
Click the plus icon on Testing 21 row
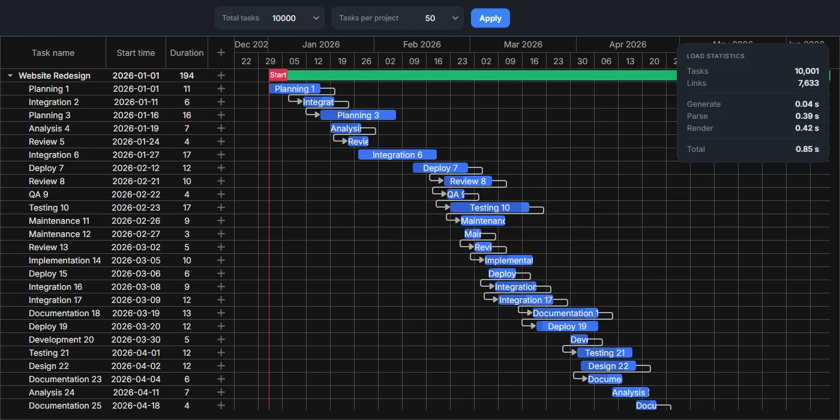(221, 353)
